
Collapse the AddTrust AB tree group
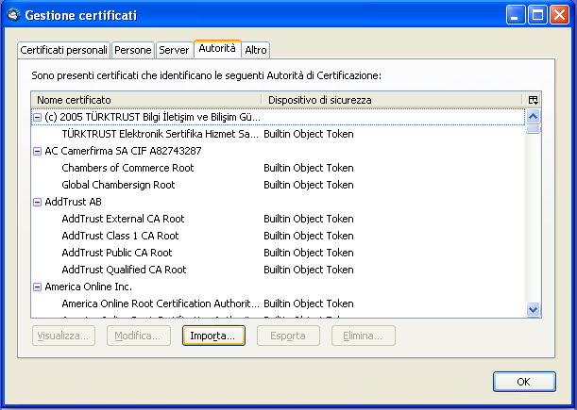pos(37,202)
